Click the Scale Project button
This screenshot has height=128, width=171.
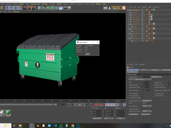[x=140, y=79]
